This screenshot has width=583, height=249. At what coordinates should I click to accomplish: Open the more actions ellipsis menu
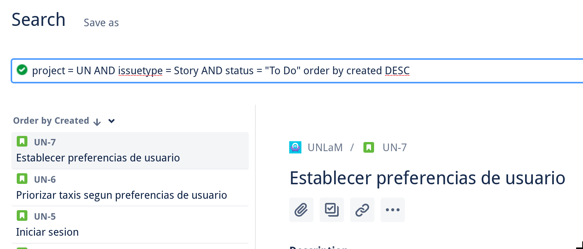(x=392, y=210)
